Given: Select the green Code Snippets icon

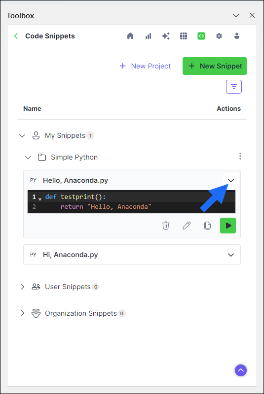Looking at the screenshot, I should 201,36.
